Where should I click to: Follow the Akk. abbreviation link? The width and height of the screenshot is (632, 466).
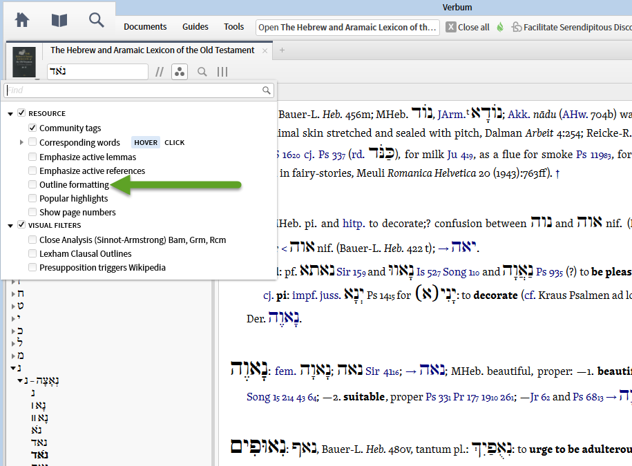pos(518,115)
